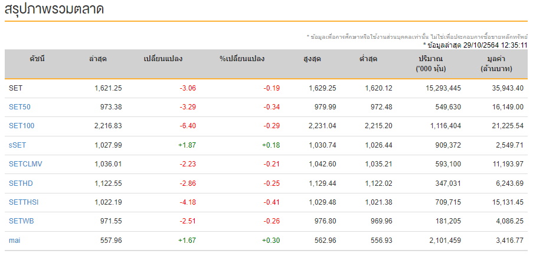Screen dimensions: 533x257
Task: Open the SETHD index link
Action: [21, 183]
